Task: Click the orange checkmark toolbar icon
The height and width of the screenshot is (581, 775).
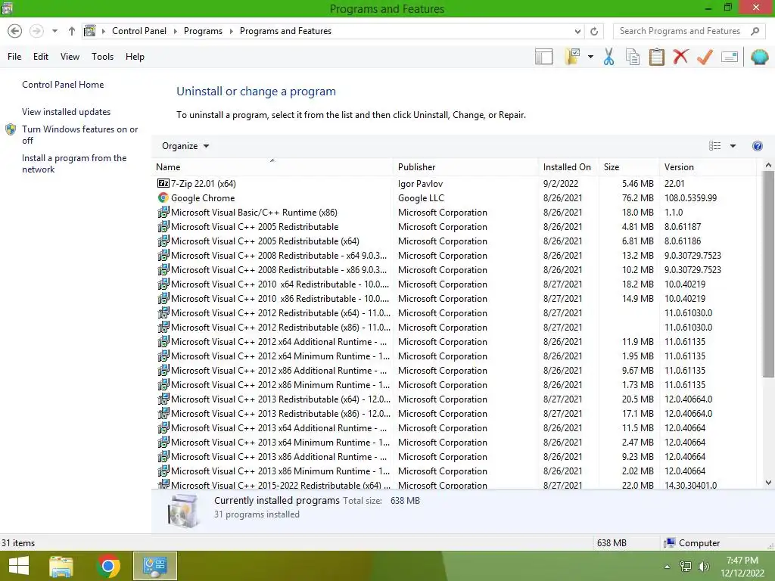Action: coord(705,57)
